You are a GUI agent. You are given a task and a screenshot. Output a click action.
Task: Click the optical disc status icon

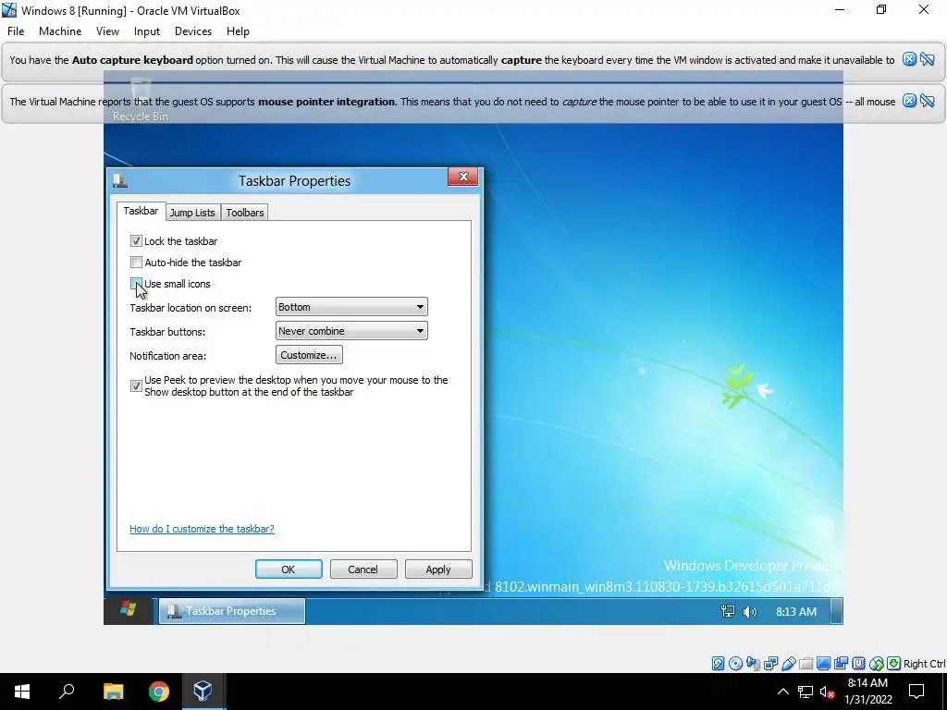point(735,664)
